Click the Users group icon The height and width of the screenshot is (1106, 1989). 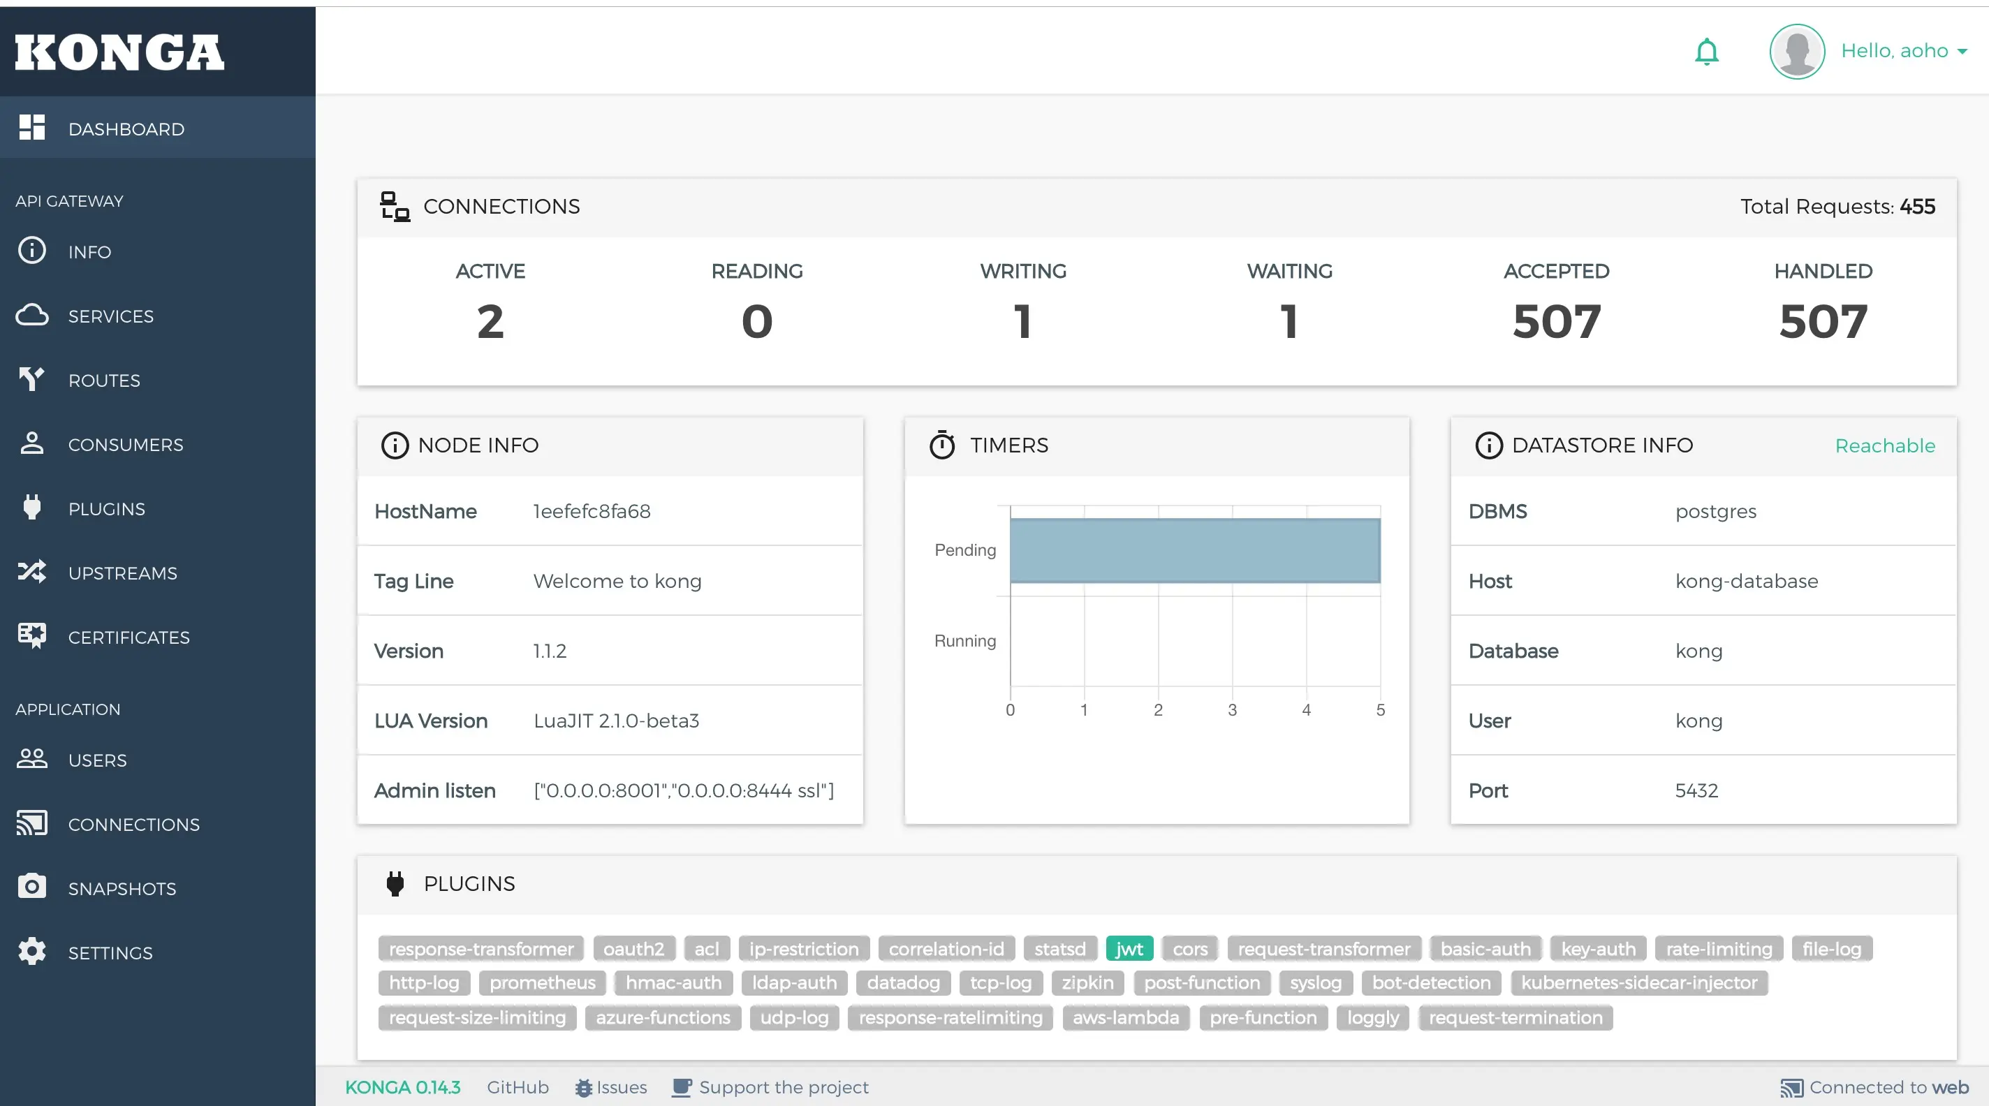31,759
